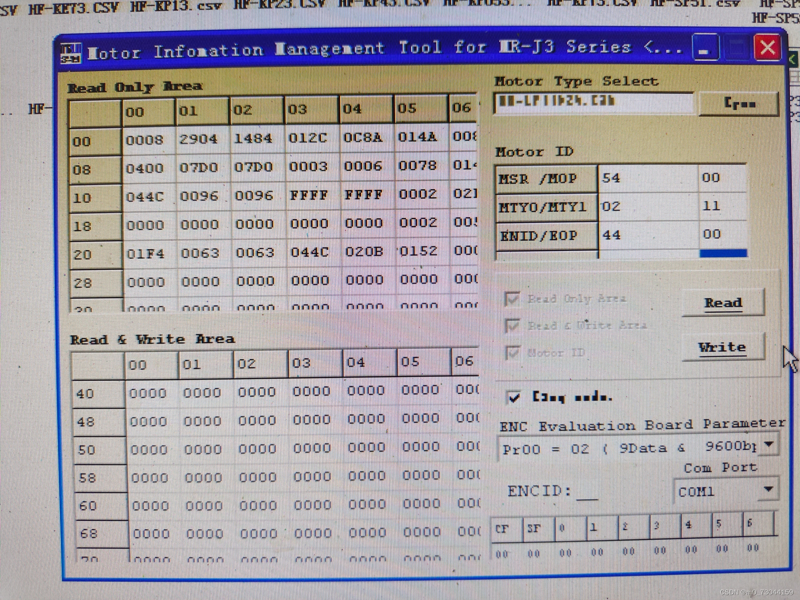Select the MTY0/MTY1 value 11
The height and width of the screenshot is (600, 800).
(723, 206)
